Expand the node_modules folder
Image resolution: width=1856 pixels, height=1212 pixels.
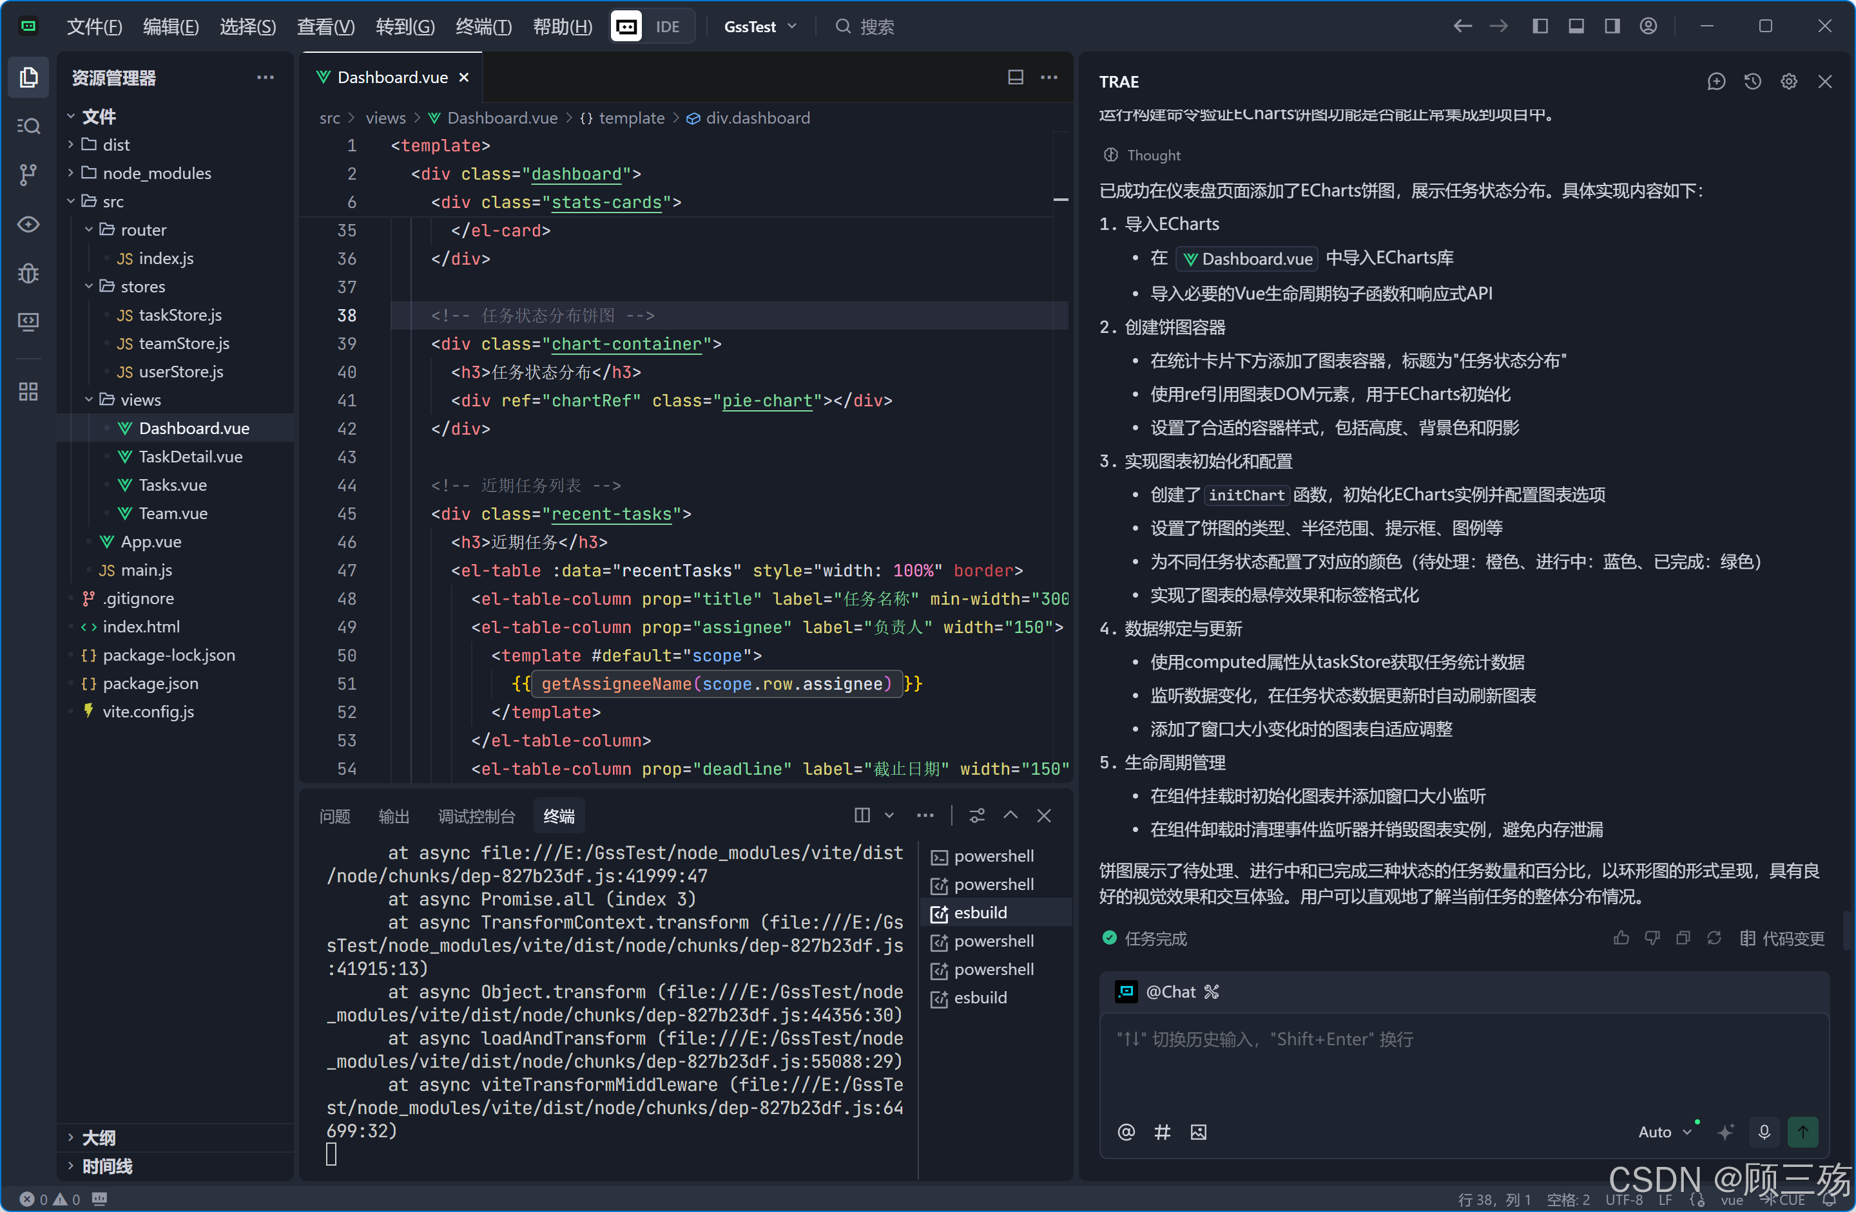coord(156,173)
